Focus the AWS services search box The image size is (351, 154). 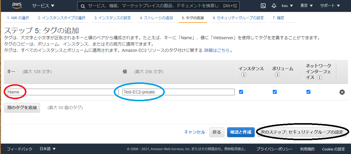point(159,6)
